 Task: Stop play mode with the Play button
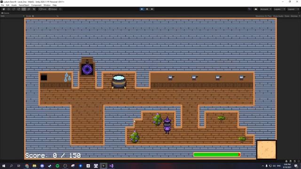click(142, 9)
